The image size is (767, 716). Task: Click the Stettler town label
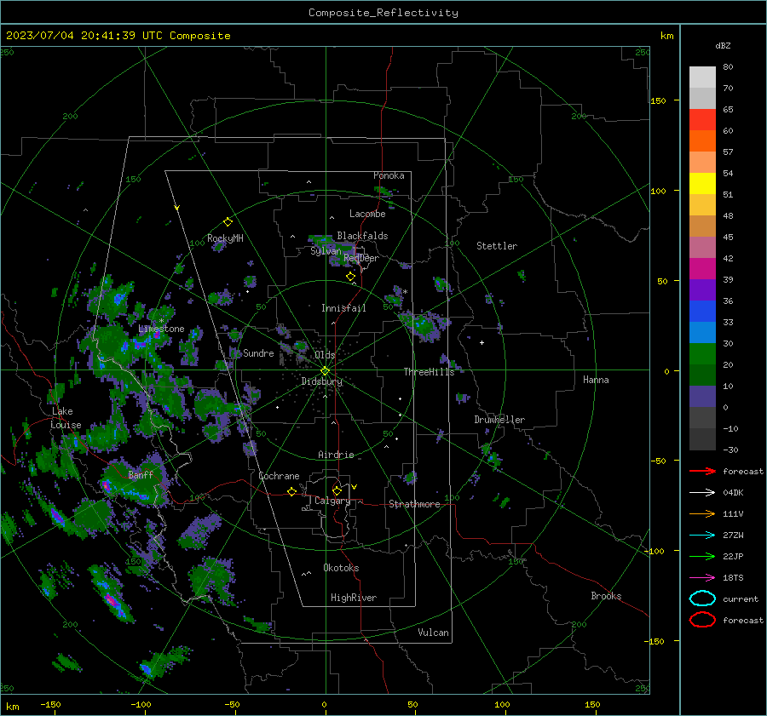click(497, 246)
